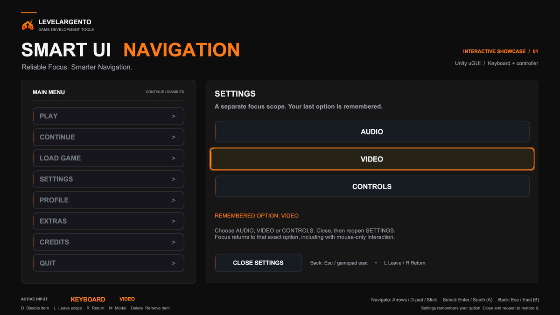Click the 'L Leave / R Return' hint
560x315 pixels.
coord(405,263)
